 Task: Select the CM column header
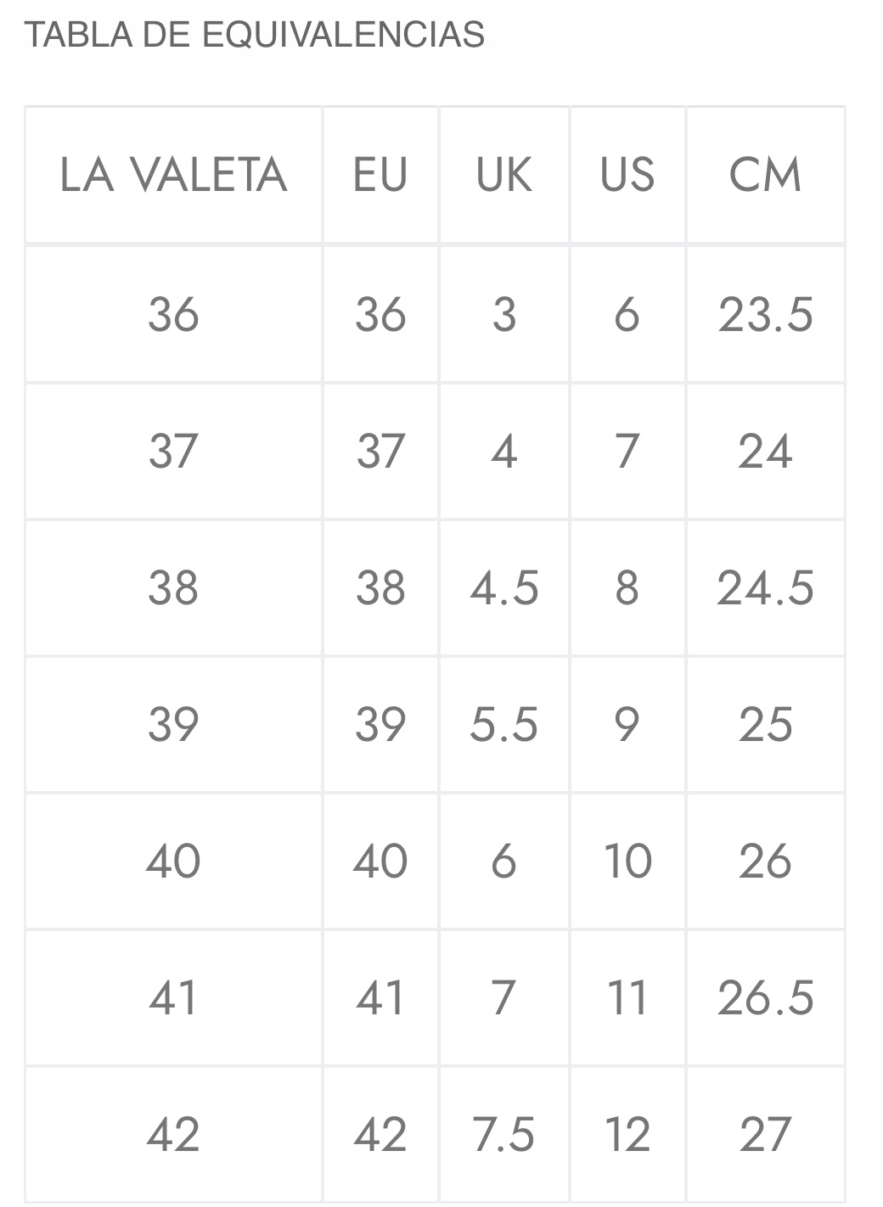pos(765,175)
